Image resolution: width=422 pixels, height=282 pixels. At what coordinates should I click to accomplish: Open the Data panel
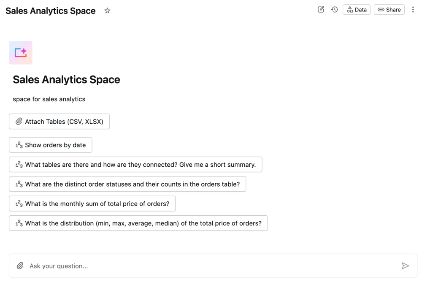(356, 9)
